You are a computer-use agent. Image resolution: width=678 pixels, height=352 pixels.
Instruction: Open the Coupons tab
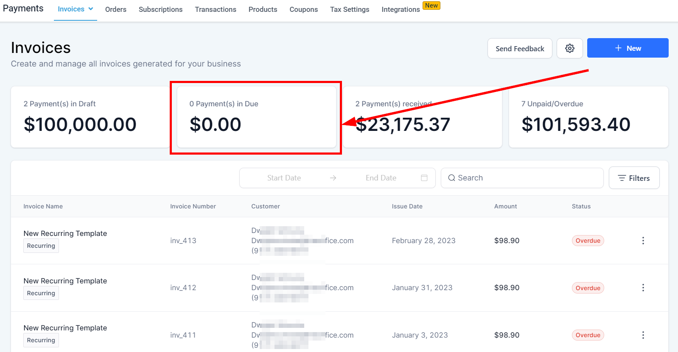303,9
